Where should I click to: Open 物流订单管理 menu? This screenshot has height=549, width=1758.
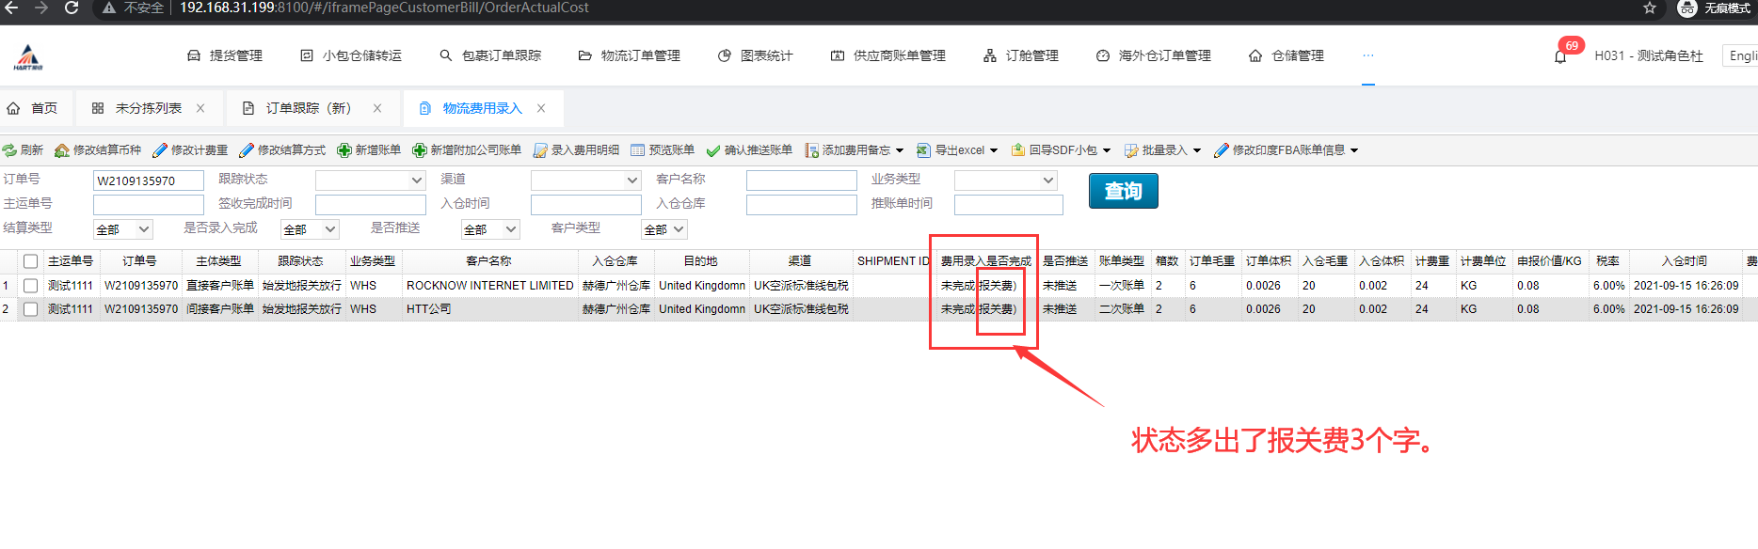pyautogui.click(x=629, y=56)
